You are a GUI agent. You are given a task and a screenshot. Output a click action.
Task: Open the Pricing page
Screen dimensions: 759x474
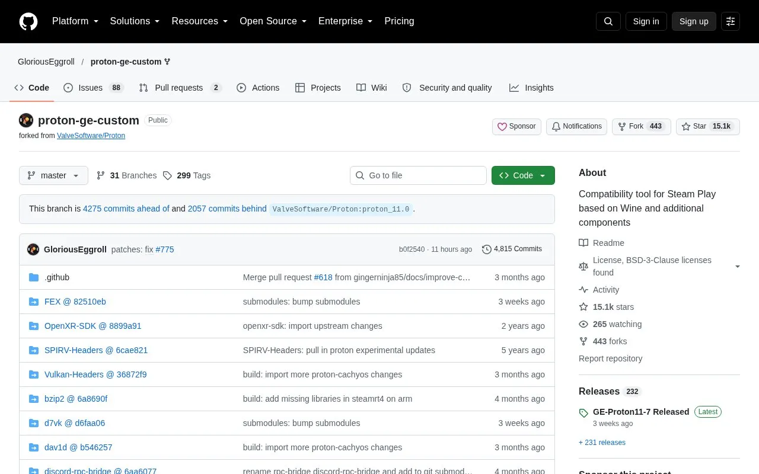[x=399, y=21]
